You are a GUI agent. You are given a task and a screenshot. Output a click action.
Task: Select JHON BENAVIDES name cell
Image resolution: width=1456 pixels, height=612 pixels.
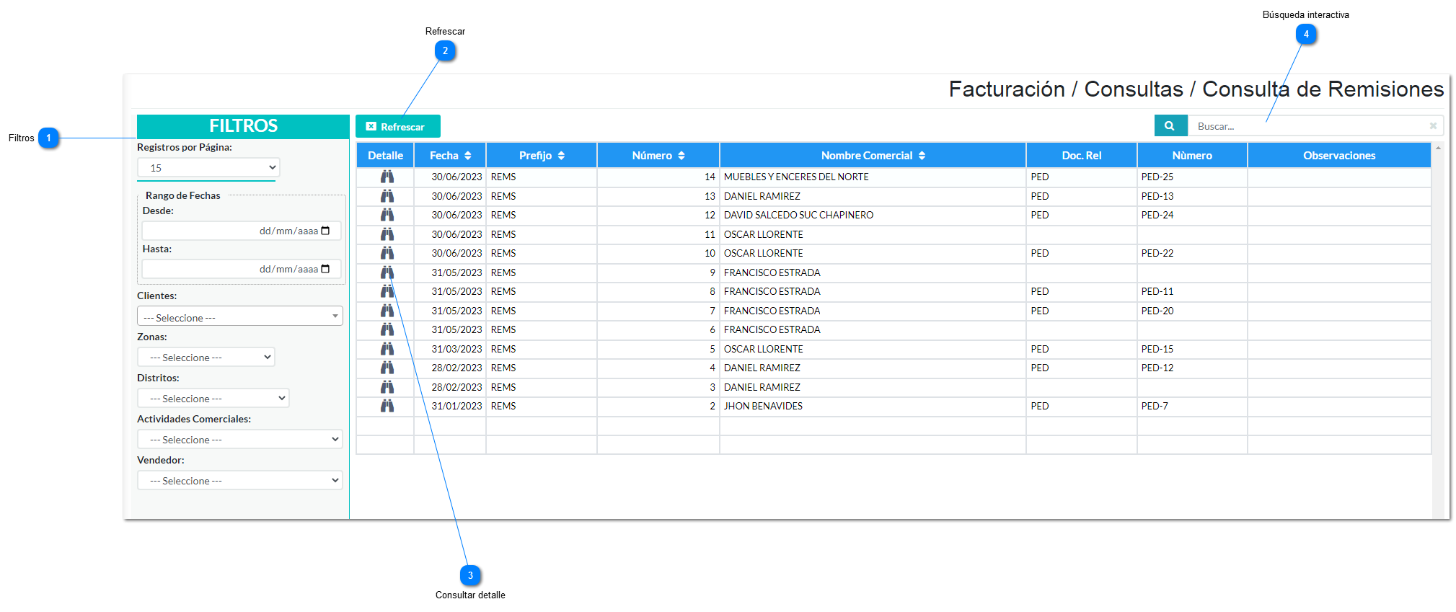(873, 406)
